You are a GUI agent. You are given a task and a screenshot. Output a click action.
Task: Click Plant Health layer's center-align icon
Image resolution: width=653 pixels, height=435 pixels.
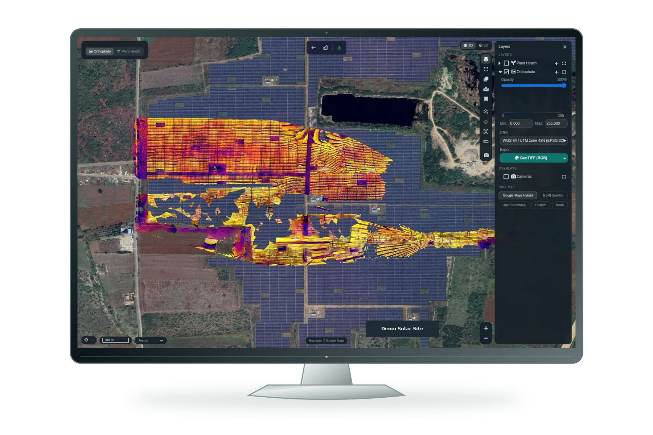click(557, 63)
